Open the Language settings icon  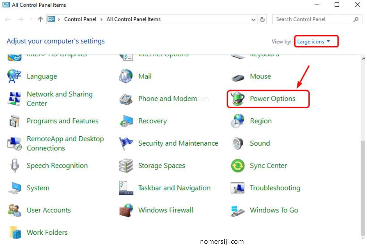pyautogui.click(x=14, y=76)
